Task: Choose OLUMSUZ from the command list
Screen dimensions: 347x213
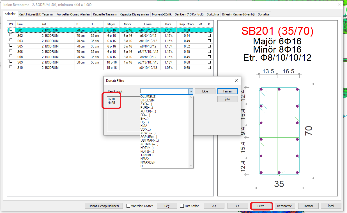Action: 148,97
